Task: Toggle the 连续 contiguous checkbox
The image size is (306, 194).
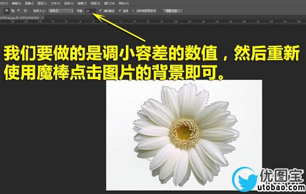Action: pos(120,11)
